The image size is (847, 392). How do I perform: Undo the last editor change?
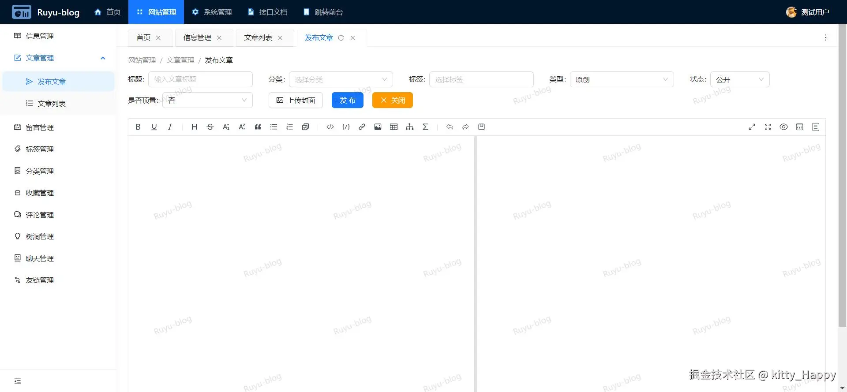[450, 127]
